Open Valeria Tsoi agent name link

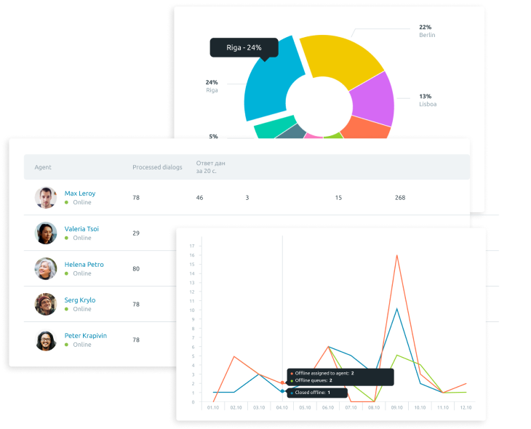point(81,229)
